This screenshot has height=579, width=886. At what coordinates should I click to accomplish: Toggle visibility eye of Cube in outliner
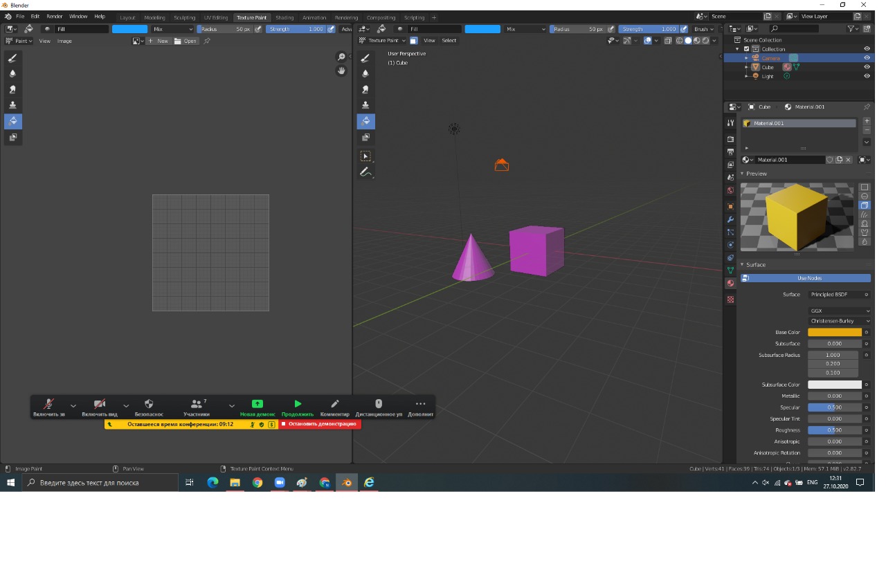pos(867,67)
